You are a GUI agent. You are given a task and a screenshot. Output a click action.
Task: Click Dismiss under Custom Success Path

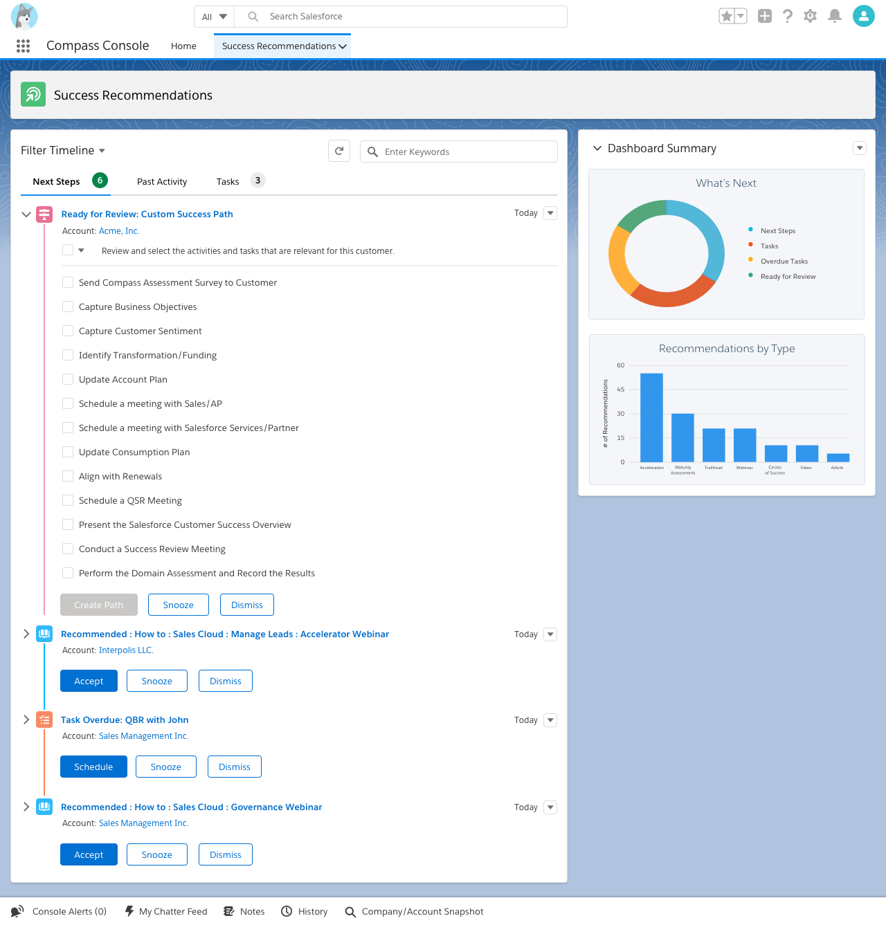click(247, 605)
